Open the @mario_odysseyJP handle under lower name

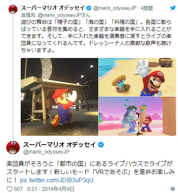[x=46, y=152]
